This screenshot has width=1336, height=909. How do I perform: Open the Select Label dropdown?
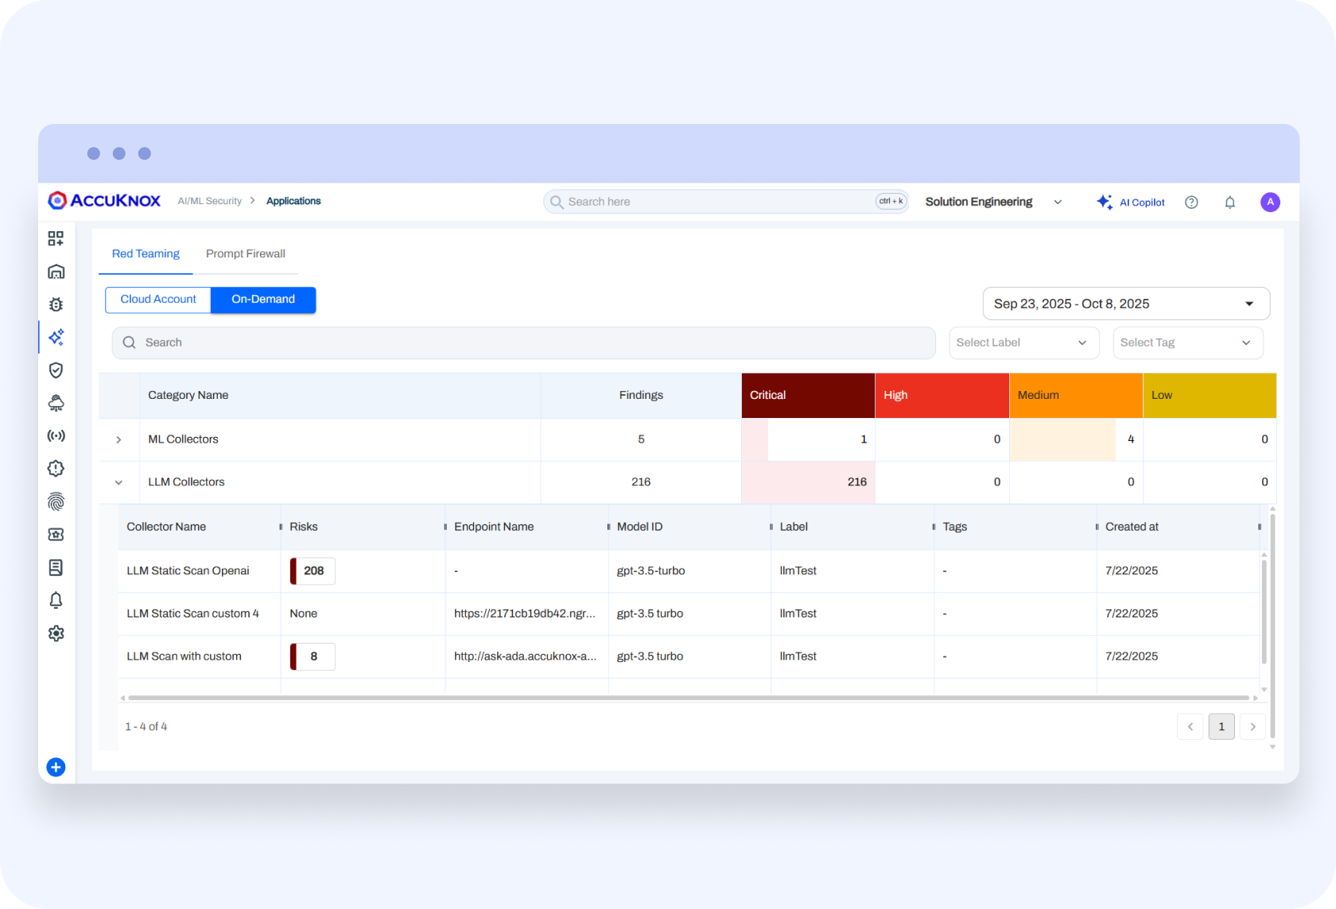pos(1023,342)
